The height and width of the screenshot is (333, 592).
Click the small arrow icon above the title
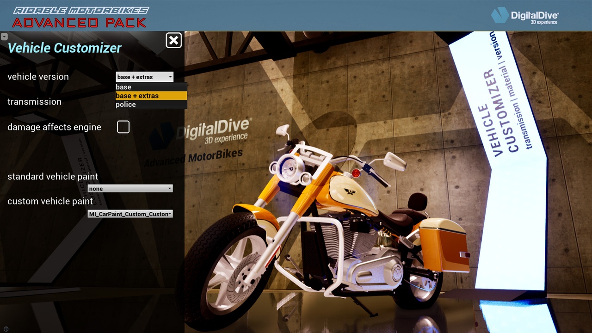[4, 36]
